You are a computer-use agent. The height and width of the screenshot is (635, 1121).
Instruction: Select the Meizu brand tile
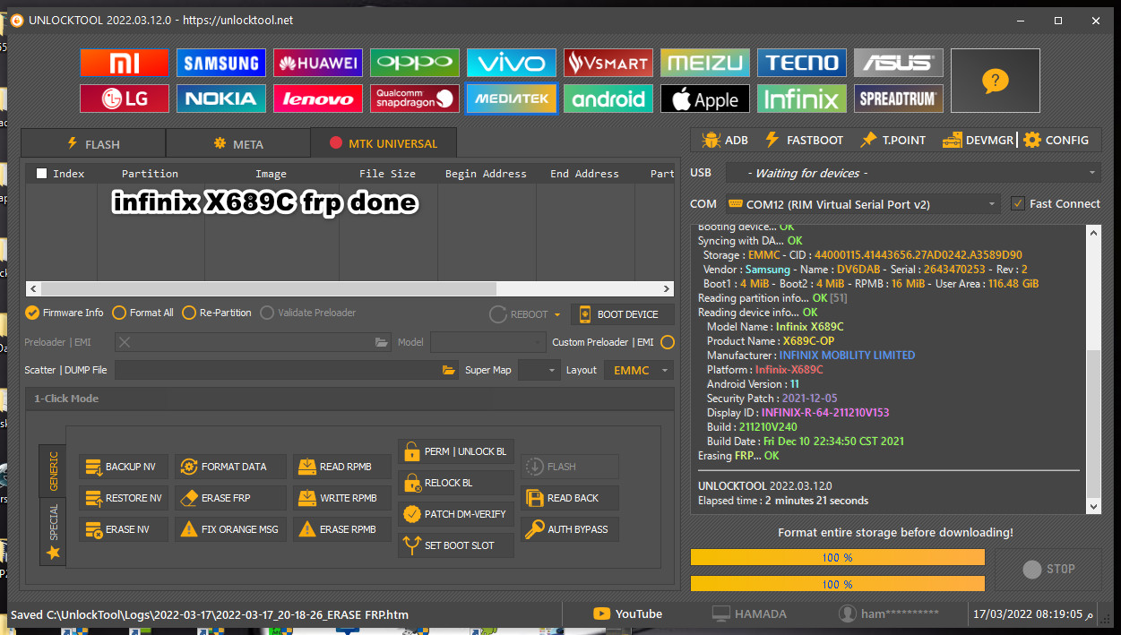click(704, 63)
